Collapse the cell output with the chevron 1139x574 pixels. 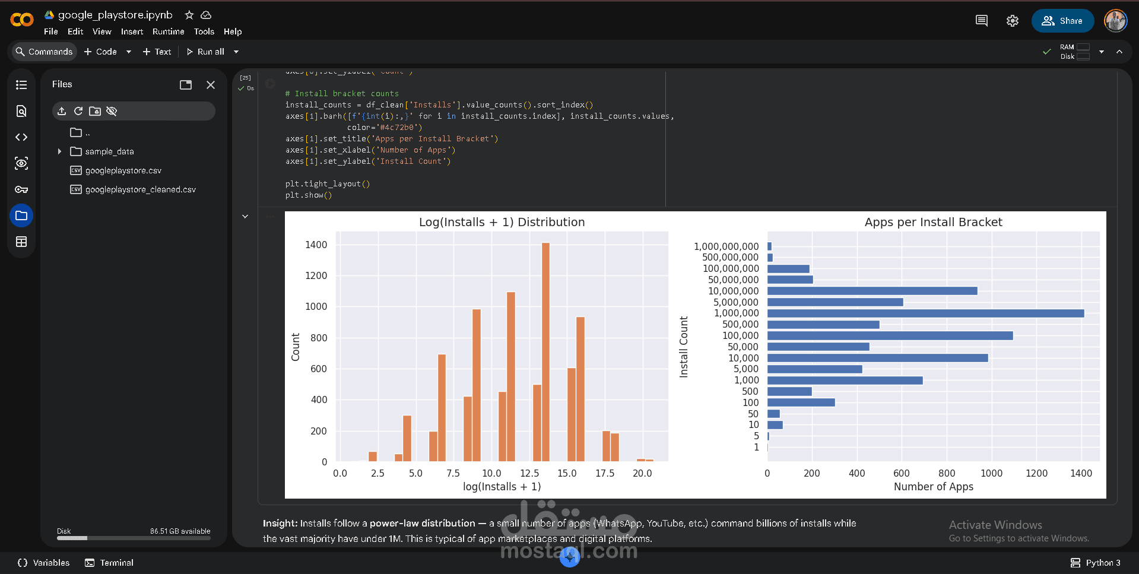coord(245,217)
